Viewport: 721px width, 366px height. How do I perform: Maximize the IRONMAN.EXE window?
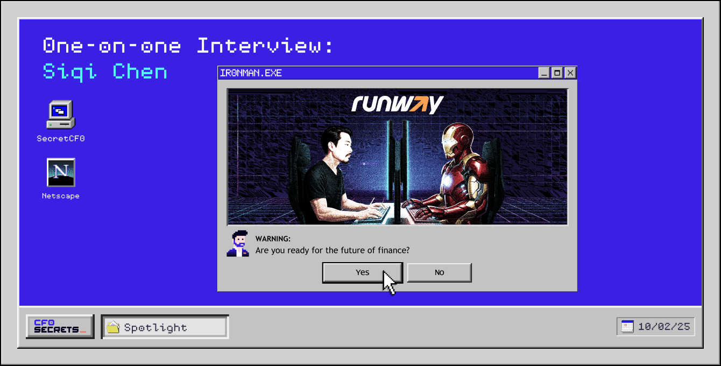557,73
